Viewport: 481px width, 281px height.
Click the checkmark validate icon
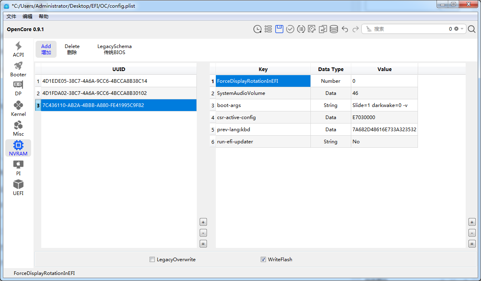click(x=290, y=29)
